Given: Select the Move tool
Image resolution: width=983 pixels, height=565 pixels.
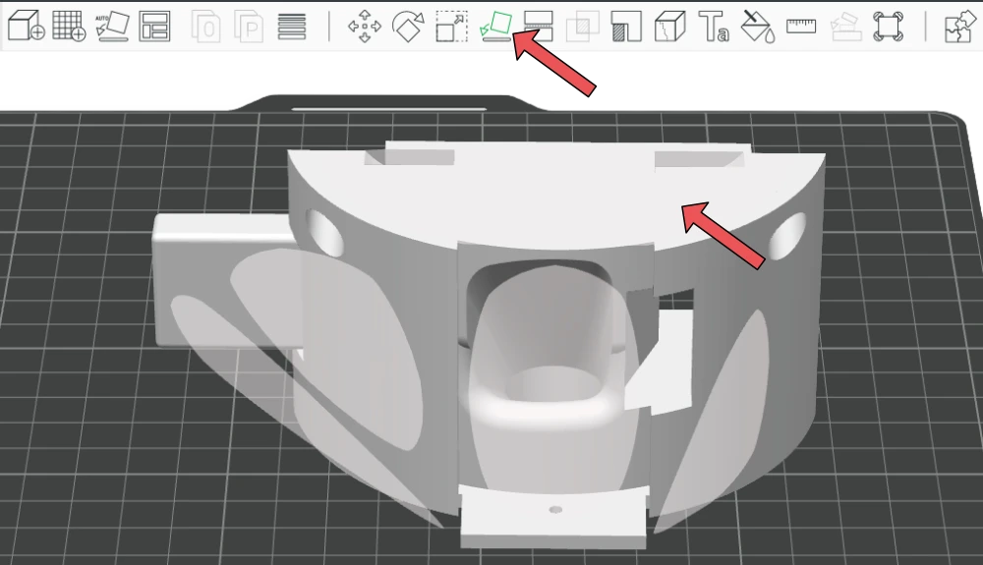Looking at the screenshot, I should pos(365,27).
